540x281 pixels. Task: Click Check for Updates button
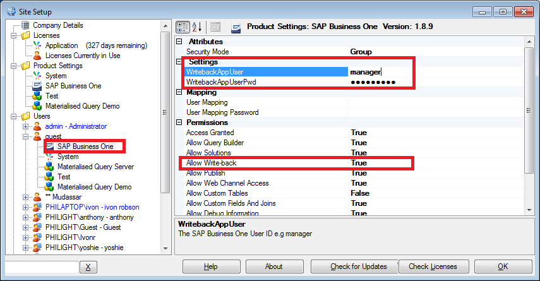354,266
